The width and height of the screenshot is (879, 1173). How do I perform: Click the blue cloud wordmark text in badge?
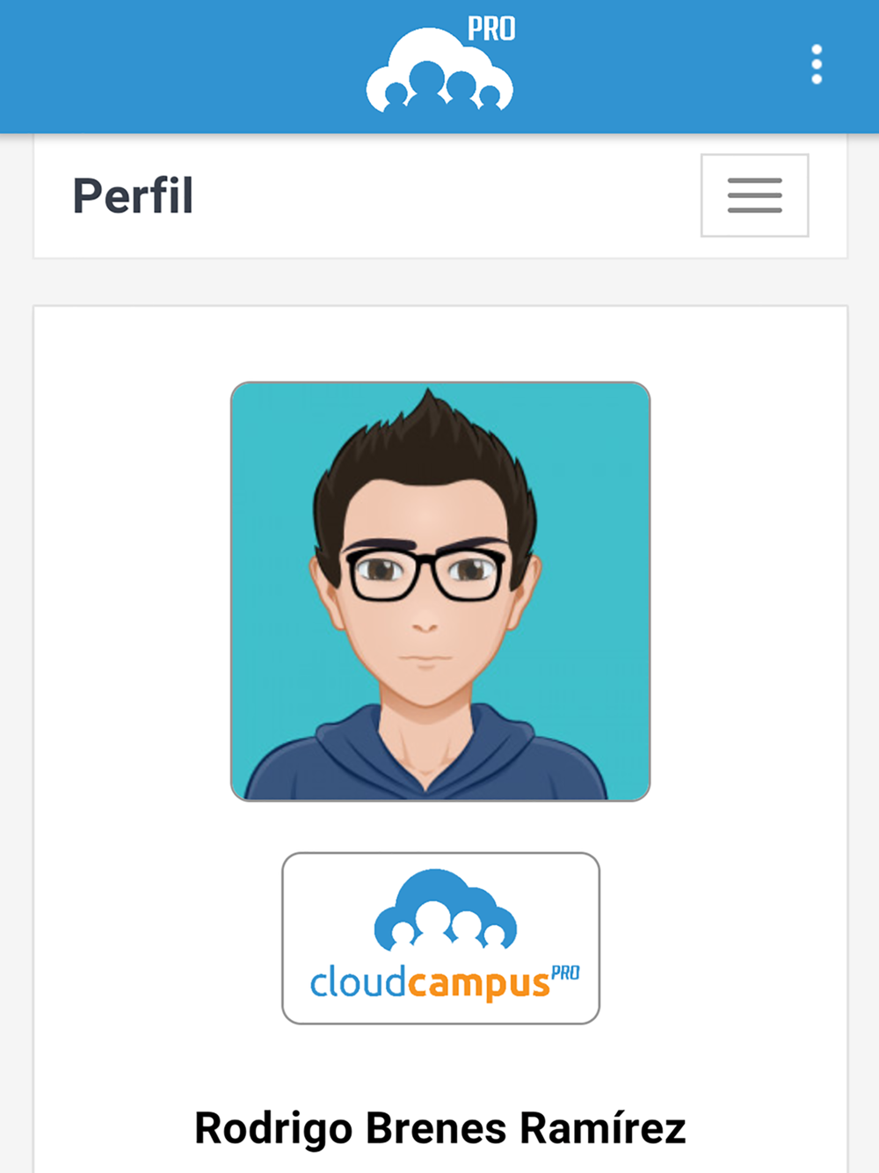click(358, 981)
